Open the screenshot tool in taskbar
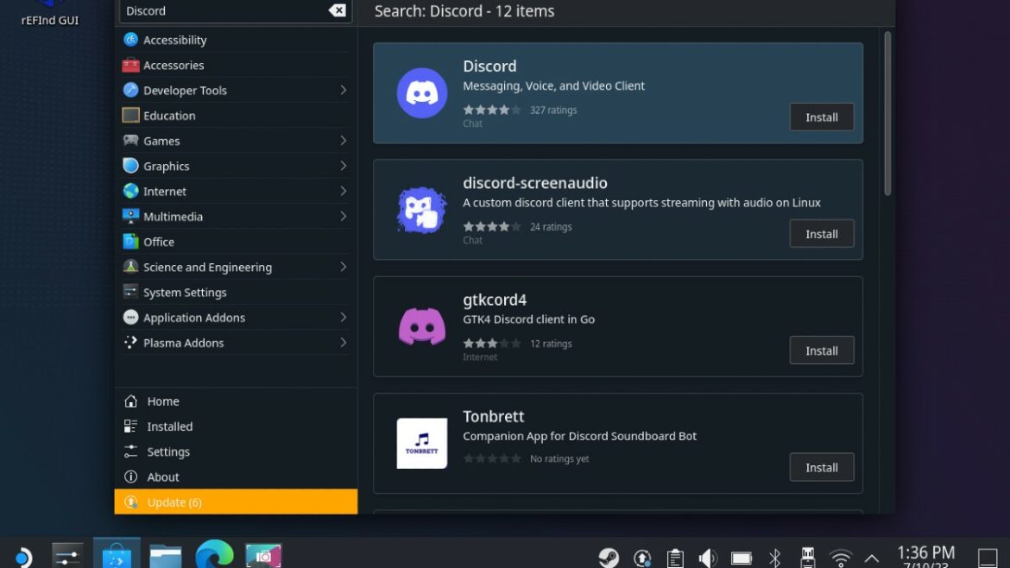 coord(263,557)
